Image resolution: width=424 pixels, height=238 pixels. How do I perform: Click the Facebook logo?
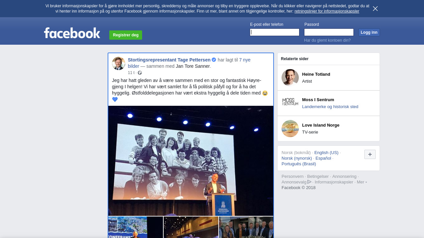pos(72,33)
